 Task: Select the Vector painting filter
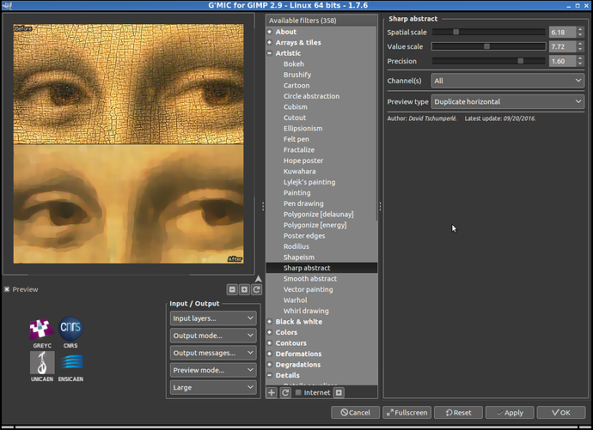309,289
